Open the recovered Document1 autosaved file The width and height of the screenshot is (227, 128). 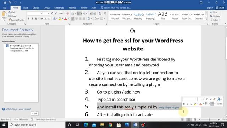21,48
